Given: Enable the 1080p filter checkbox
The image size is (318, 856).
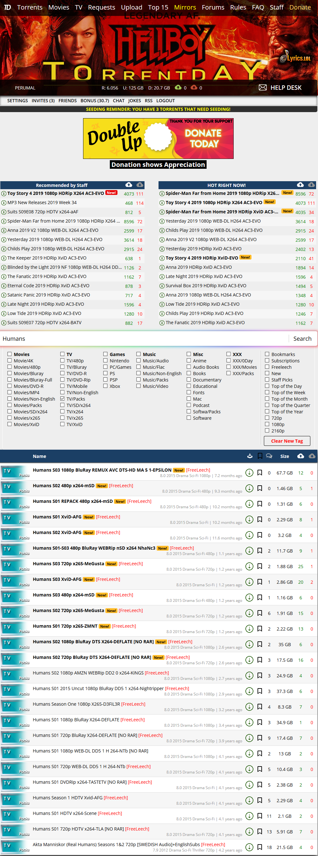Looking at the screenshot, I should click(267, 424).
